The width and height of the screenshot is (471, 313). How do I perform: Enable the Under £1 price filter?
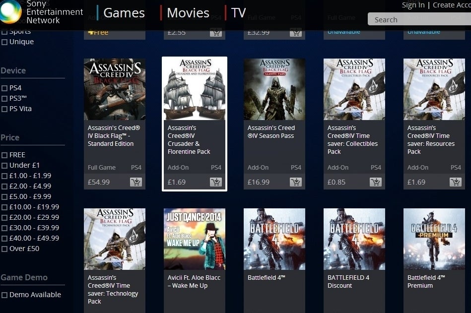coord(4,166)
